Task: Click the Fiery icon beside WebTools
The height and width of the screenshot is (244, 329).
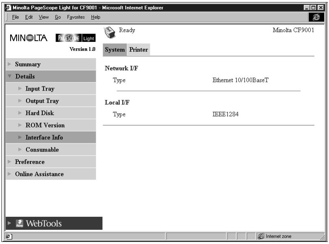Action: coord(19,223)
